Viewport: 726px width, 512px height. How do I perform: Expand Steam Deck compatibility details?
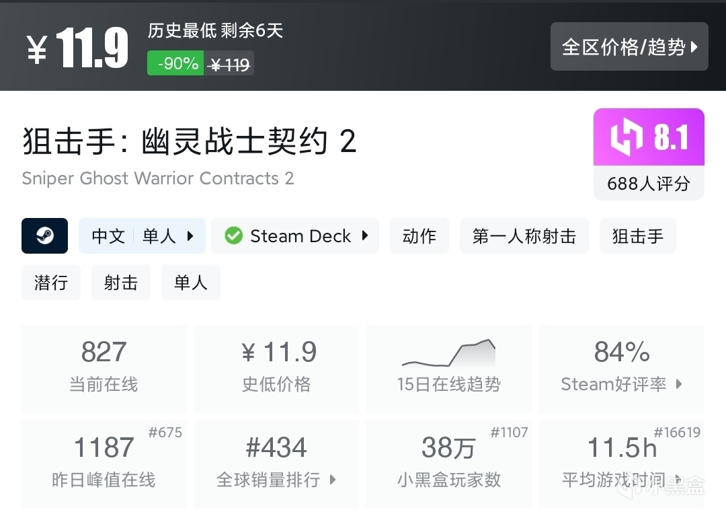coord(365,236)
